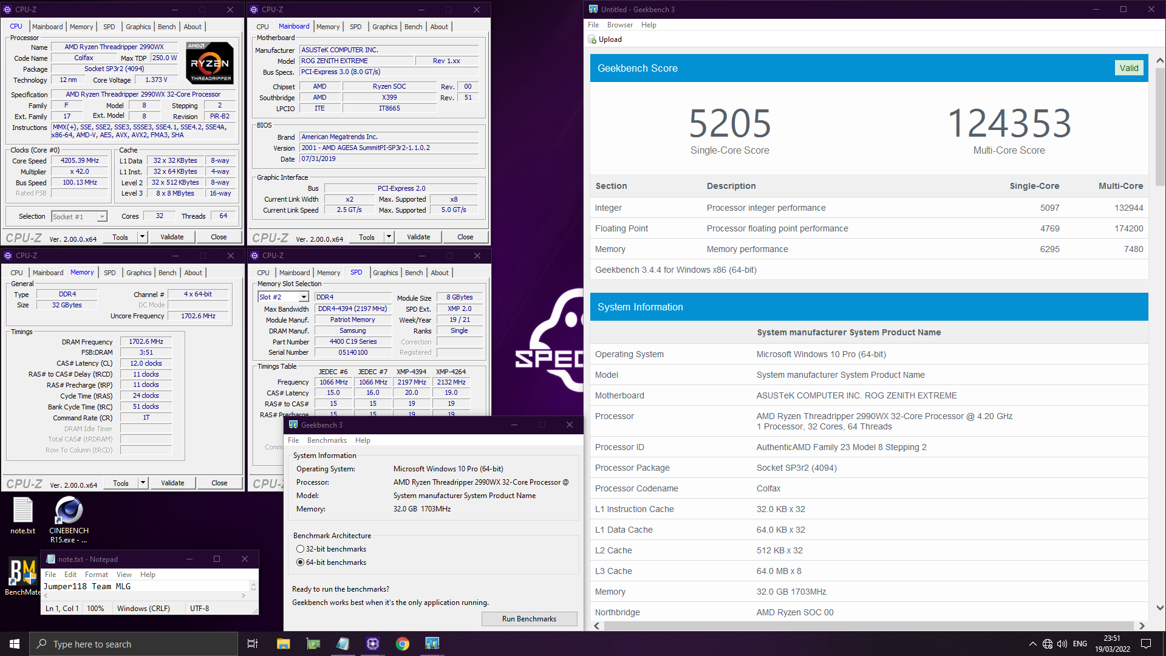
Task: Click the small Geekbench 3 window title icon
Action: [293, 425]
